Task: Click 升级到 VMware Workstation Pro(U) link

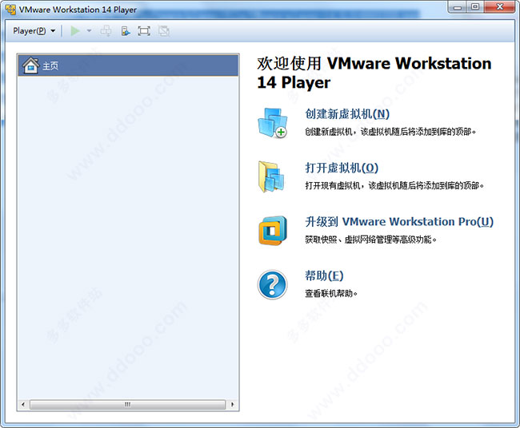Action: (399, 221)
